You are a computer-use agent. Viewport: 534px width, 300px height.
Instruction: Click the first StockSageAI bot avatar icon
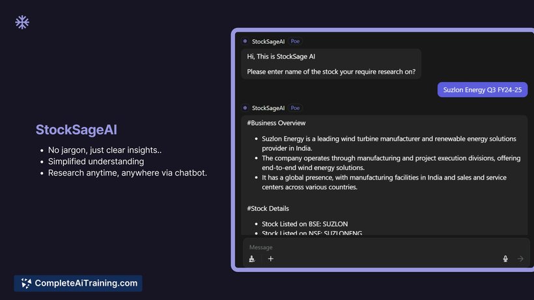click(x=245, y=41)
